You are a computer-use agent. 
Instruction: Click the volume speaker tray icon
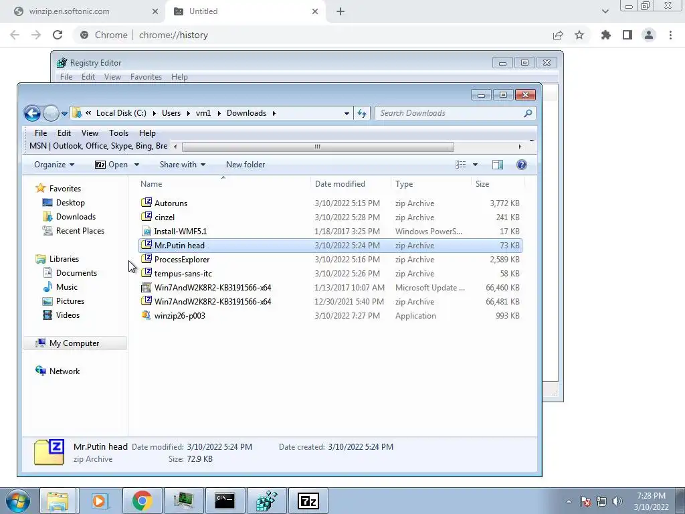(x=617, y=501)
